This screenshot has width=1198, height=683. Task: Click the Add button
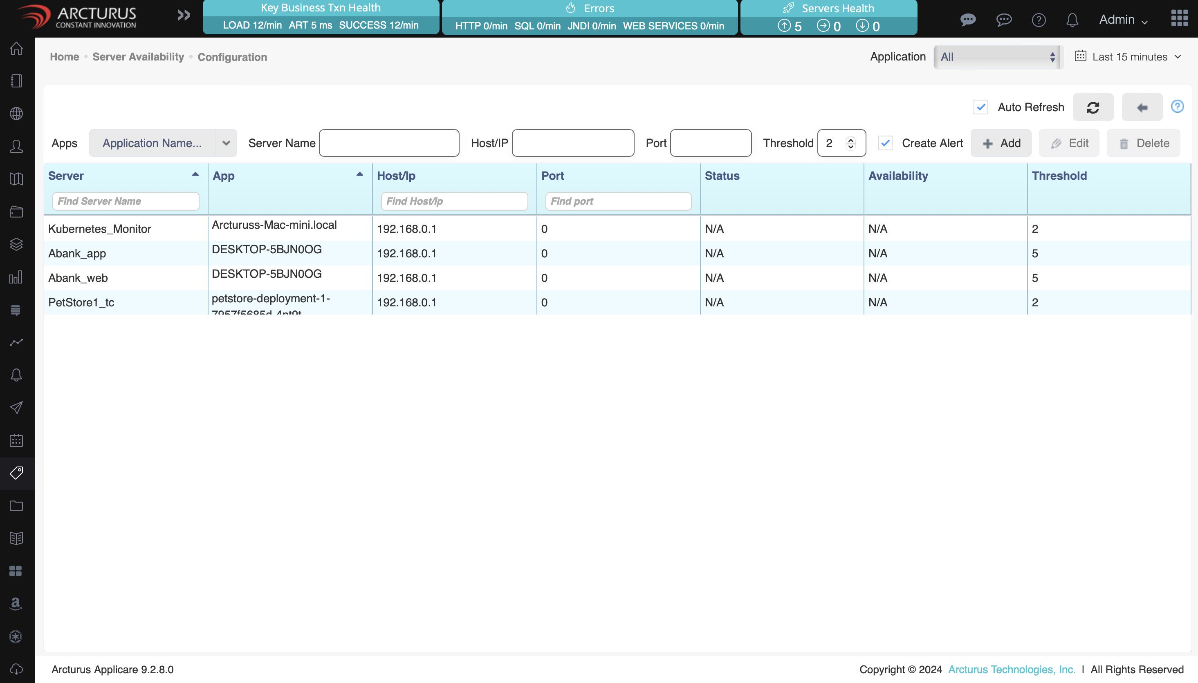click(1001, 143)
